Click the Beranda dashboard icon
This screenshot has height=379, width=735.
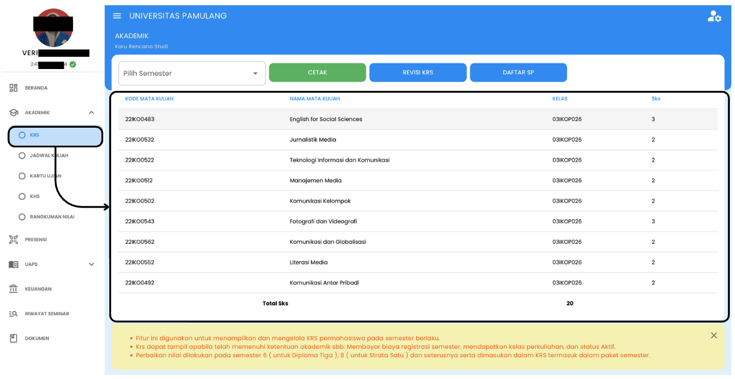coord(13,88)
